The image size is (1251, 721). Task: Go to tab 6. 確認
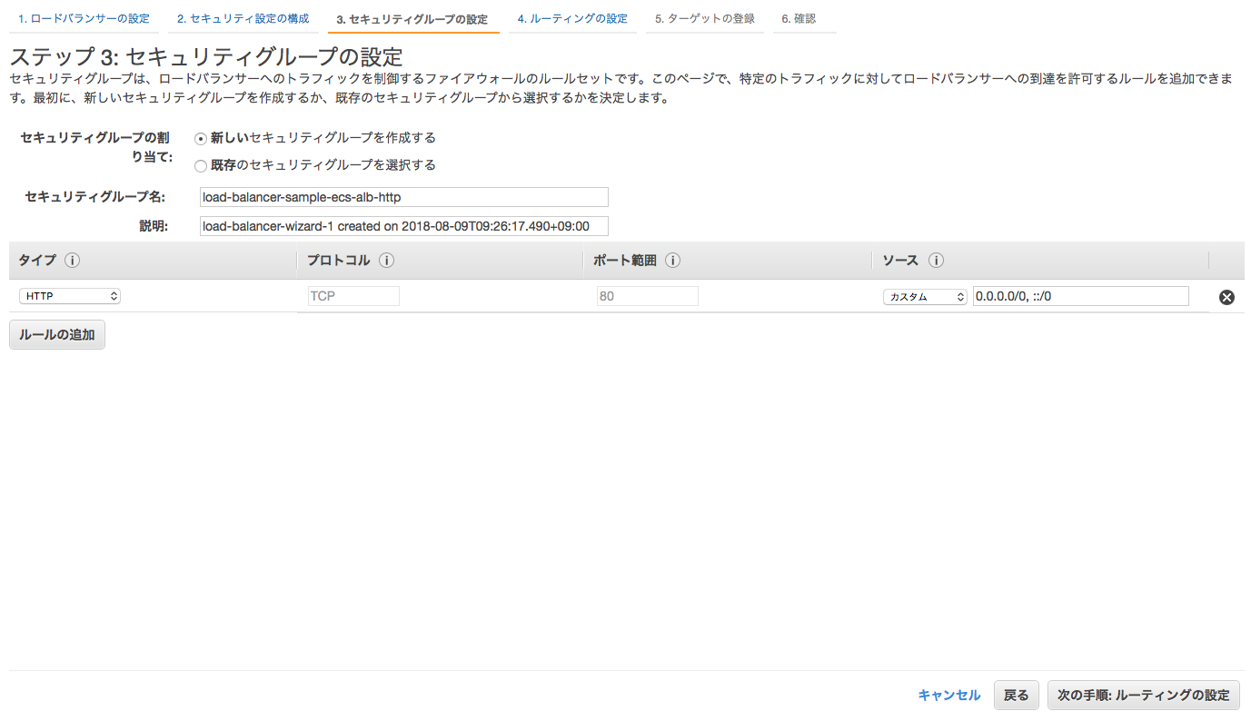point(799,19)
